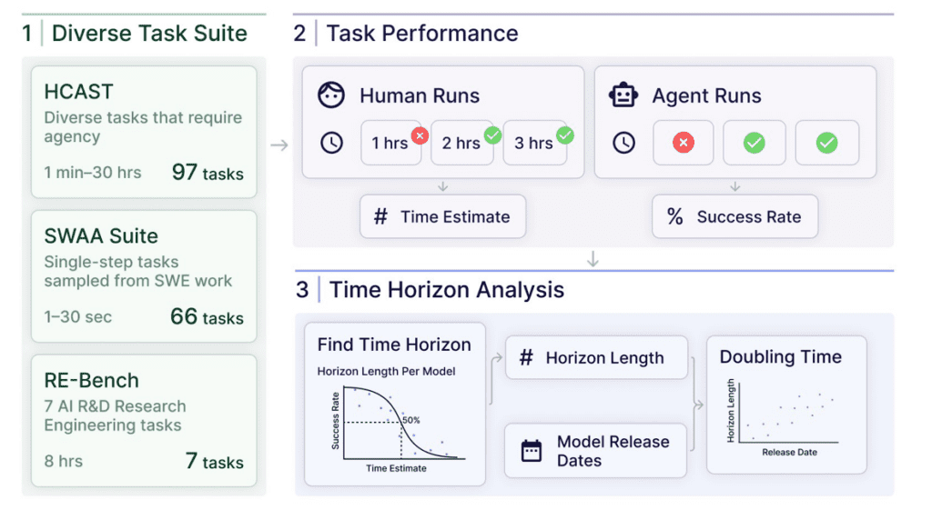Viewport: 932px width, 510px height.
Task: Click the percent icon next to Success Rate
Action: point(674,216)
